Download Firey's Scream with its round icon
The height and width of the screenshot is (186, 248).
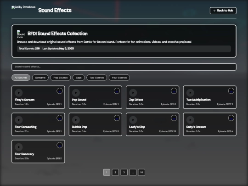[x=60, y=91]
